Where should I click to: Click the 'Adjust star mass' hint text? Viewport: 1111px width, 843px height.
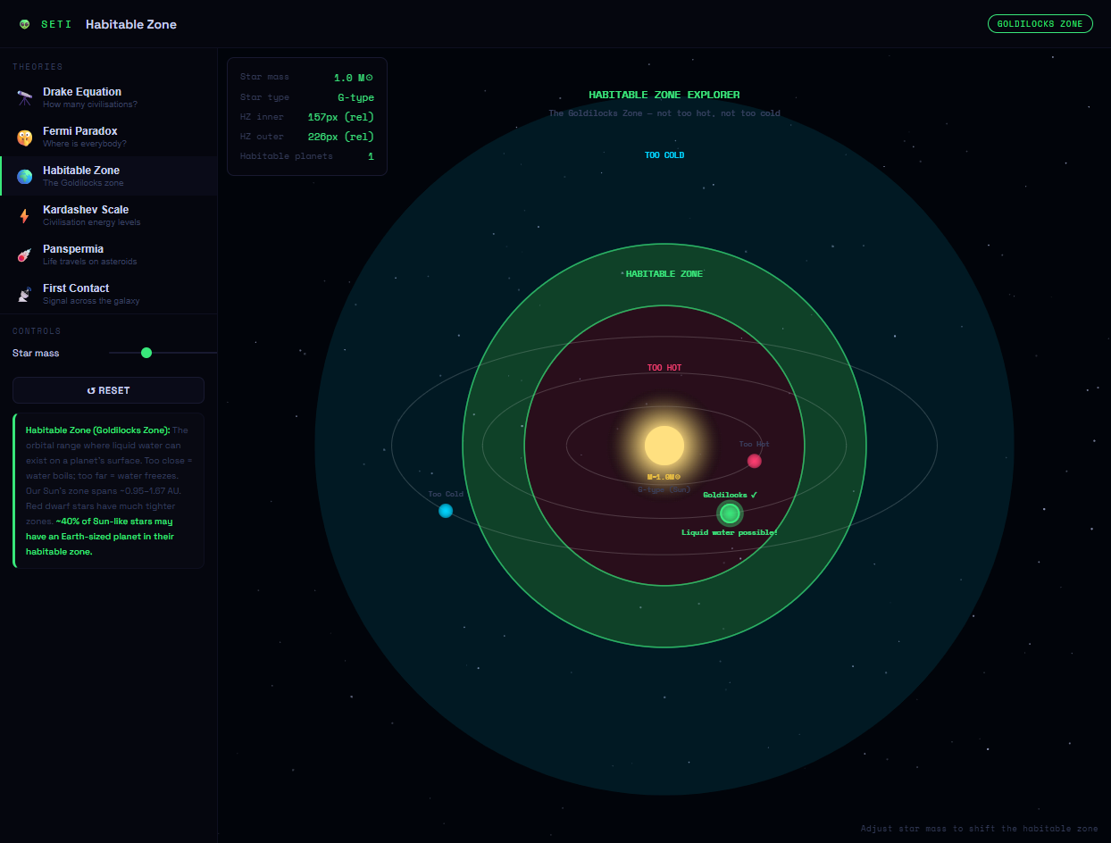[x=979, y=829]
